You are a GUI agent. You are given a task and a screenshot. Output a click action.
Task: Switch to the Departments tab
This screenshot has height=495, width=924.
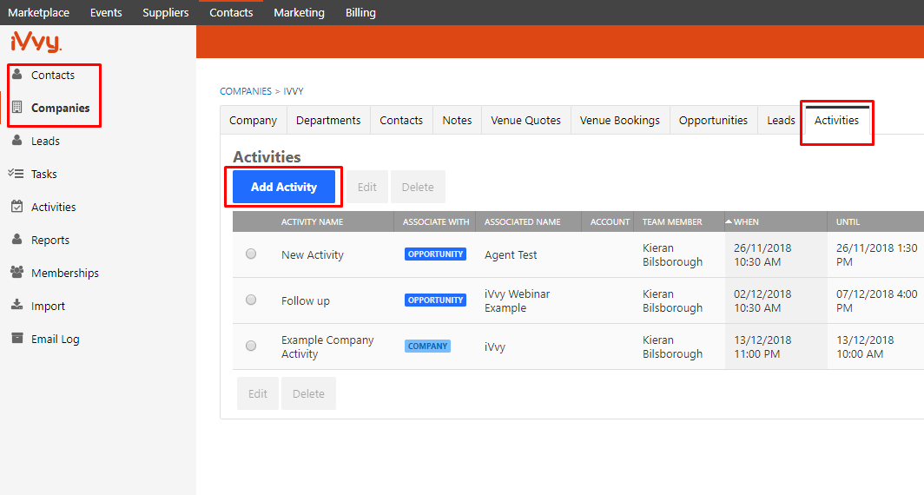click(328, 120)
